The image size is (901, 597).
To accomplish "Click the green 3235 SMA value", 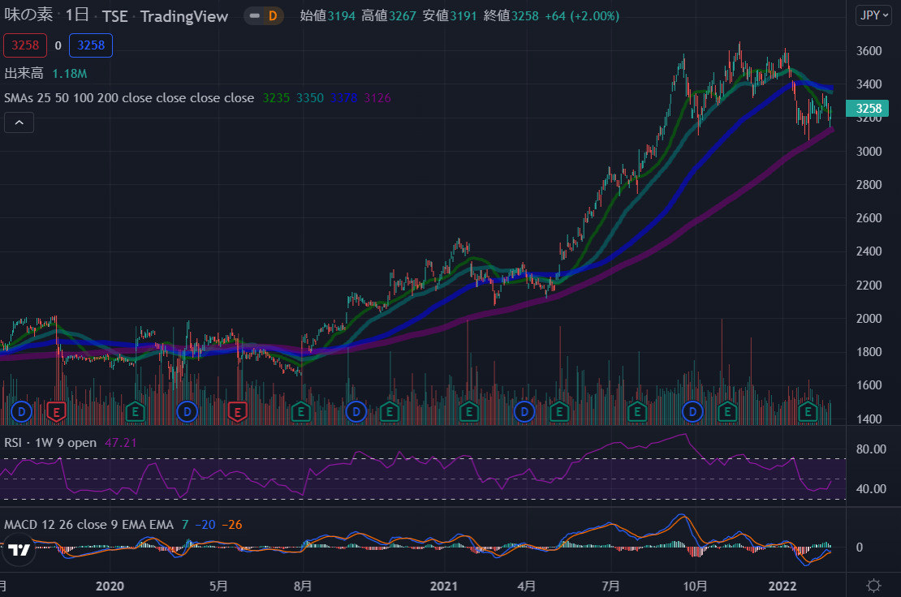I will coord(276,98).
